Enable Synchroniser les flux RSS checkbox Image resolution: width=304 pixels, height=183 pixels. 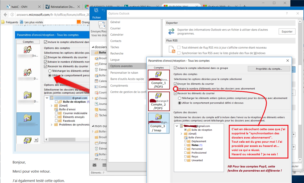[x=179, y=53]
